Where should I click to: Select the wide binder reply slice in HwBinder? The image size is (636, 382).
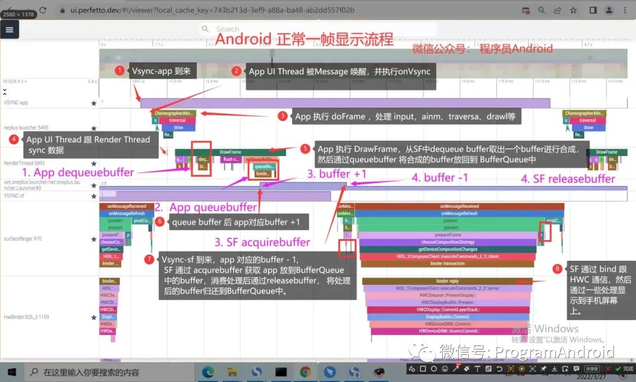447,281
